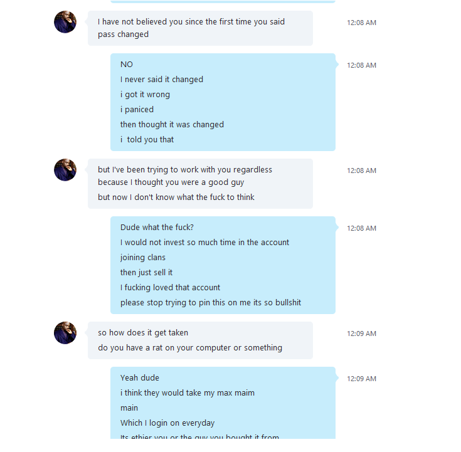Click the "i paniced" message line
Image resolution: width=461 pixels, height=452 pixels.
pos(137,110)
